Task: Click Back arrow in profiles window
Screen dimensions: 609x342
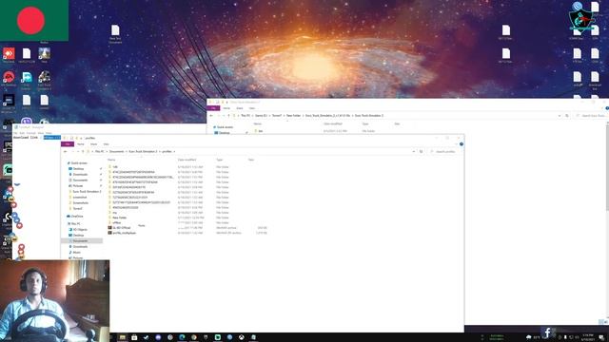Action: [66, 152]
